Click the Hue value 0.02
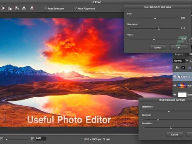 [x=182, y=18]
